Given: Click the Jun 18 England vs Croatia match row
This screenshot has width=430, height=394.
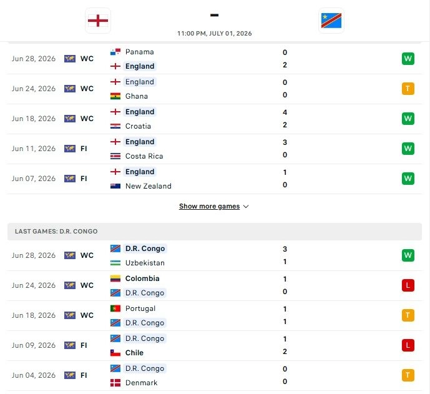Looking at the screenshot, I should click(x=215, y=119).
